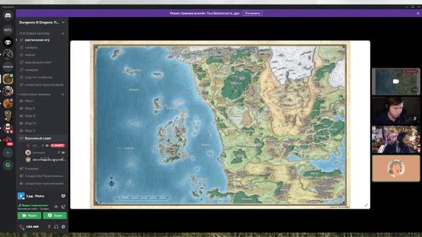Click the participant with non-Latin script name
The width and height of the screenshot is (422, 237).
(x=45, y=159)
